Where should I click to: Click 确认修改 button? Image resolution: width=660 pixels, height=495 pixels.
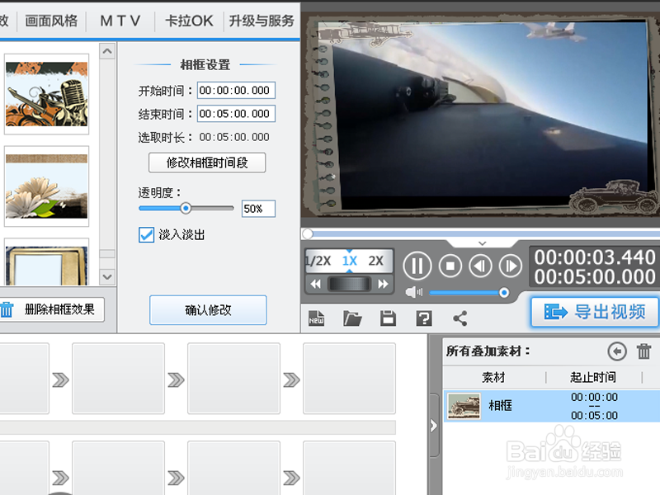(208, 310)
